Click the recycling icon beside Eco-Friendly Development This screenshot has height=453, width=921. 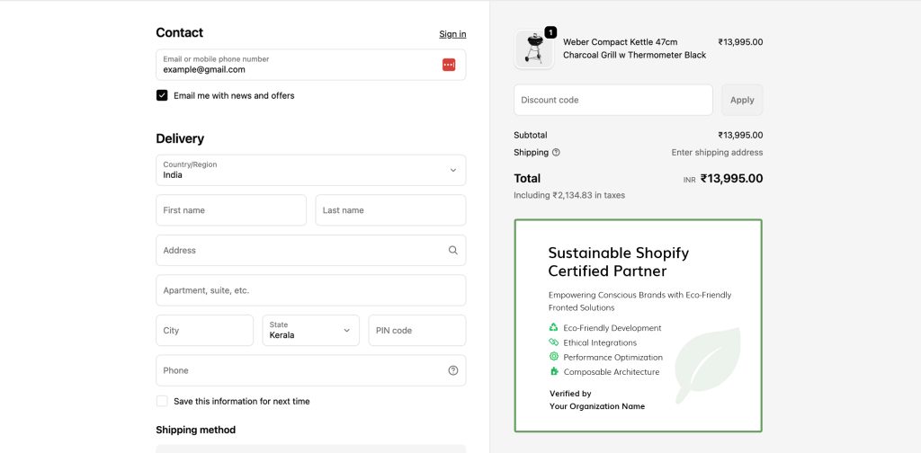(553, 327)
